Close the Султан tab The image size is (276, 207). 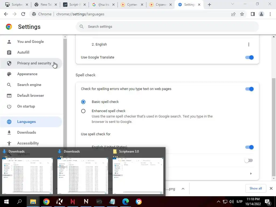click(142, 5)
